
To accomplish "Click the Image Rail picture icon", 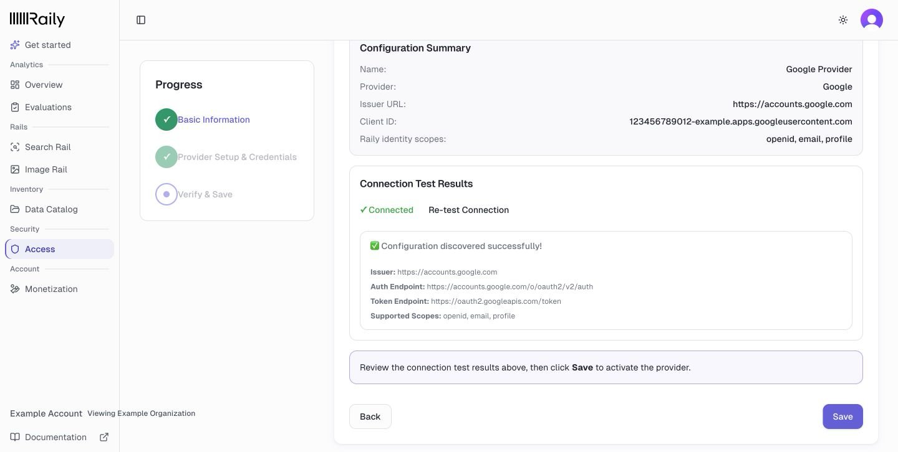I will pyautogui.click(x=15, y=169).
